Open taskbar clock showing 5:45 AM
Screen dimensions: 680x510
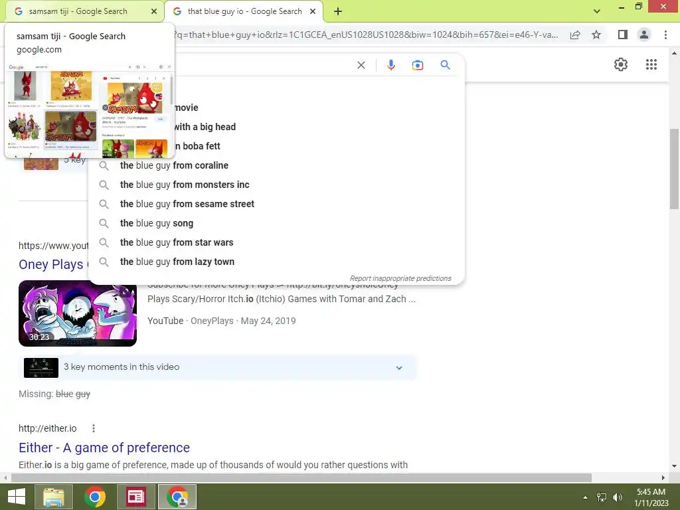[x=651, y=497]
